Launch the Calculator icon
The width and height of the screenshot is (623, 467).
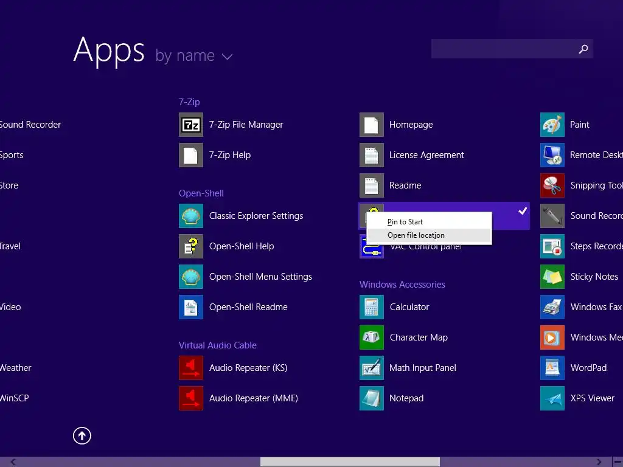point(372,307)
